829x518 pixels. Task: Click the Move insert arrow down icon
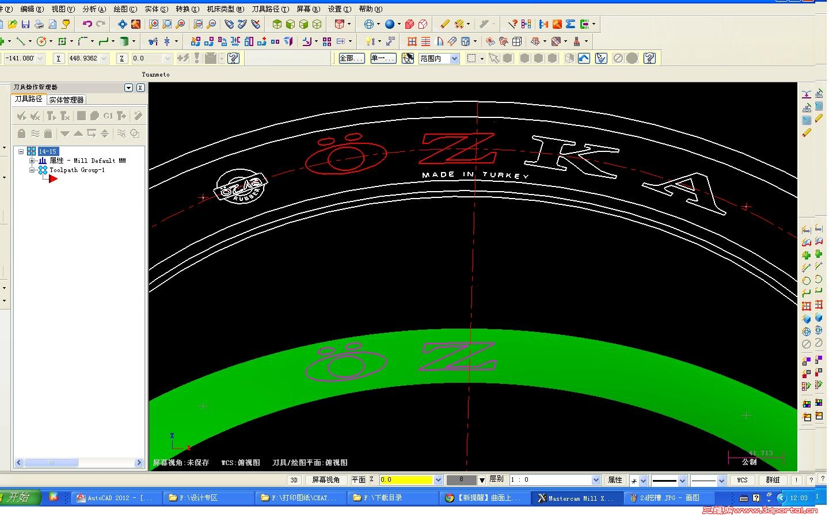[64, 134]
